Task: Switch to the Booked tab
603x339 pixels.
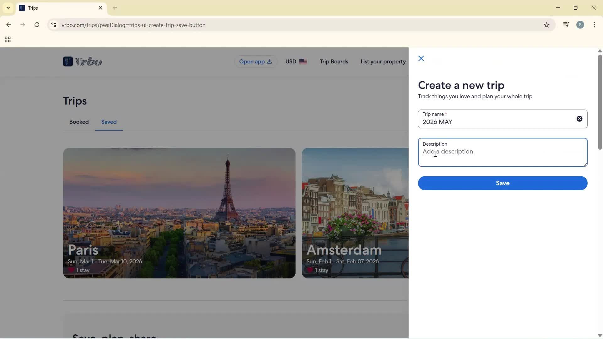Action: pyautogui.click(x=79, y=122)
